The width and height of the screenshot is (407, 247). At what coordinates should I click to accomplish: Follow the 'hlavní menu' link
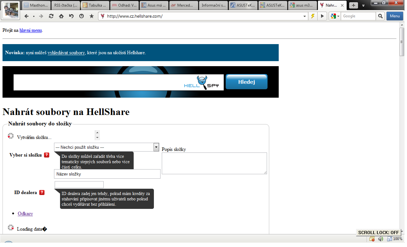pos(31,31)
